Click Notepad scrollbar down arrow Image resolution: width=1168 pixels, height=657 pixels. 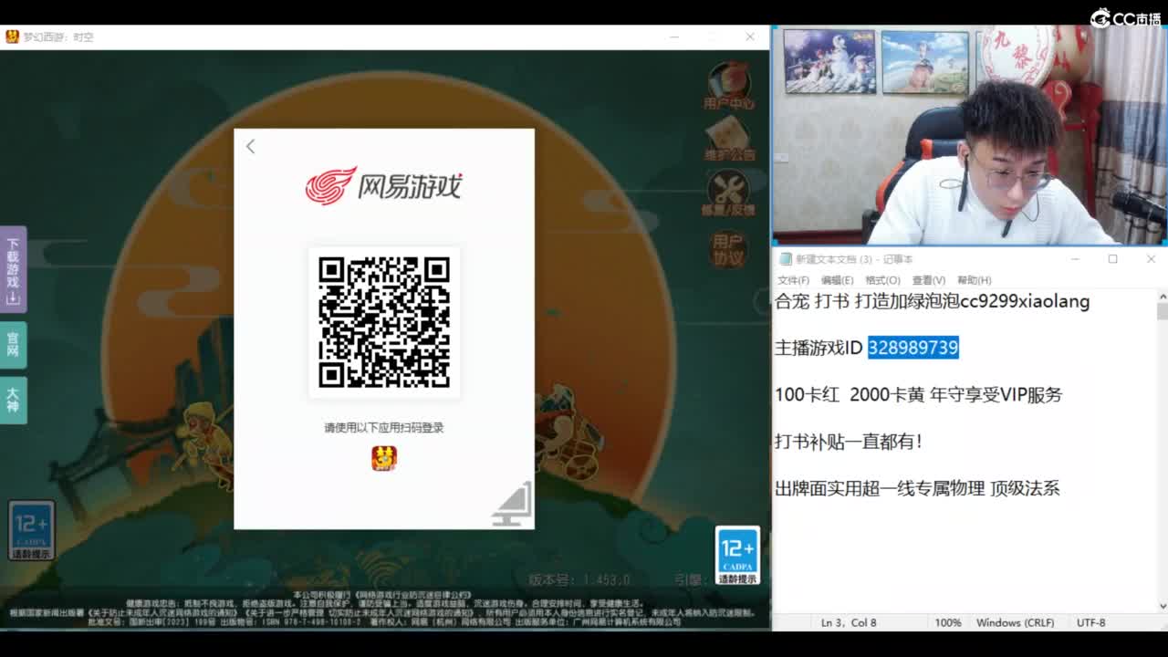tap(1162, 605)
